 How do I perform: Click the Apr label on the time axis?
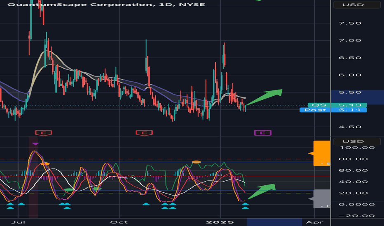314,222
